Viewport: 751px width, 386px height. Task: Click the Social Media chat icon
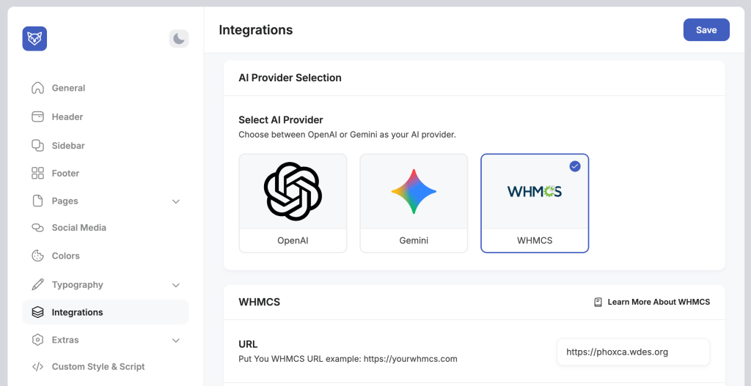[38, 228]
